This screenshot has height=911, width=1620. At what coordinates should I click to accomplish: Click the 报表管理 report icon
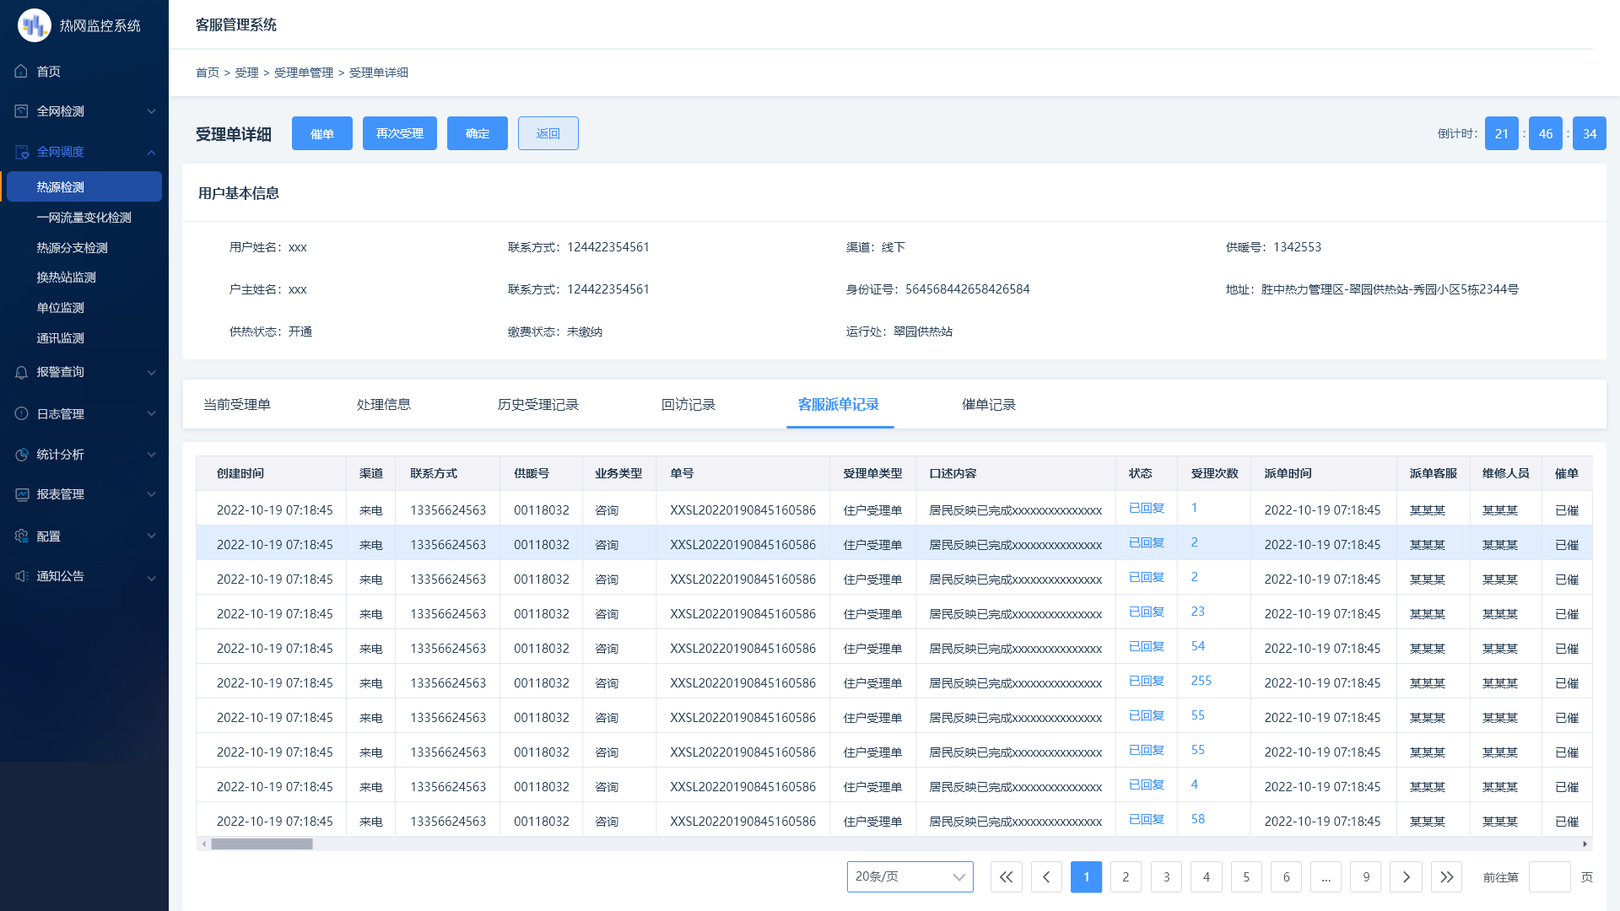pyautogui.click(x=22, y=494)
